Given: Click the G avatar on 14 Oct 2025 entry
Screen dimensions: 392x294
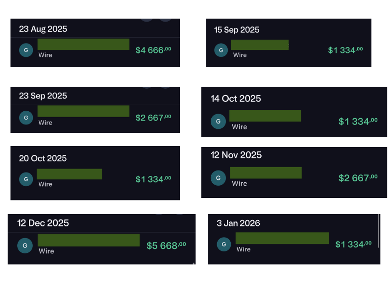Looking at the screenshot, I should 218,122.
